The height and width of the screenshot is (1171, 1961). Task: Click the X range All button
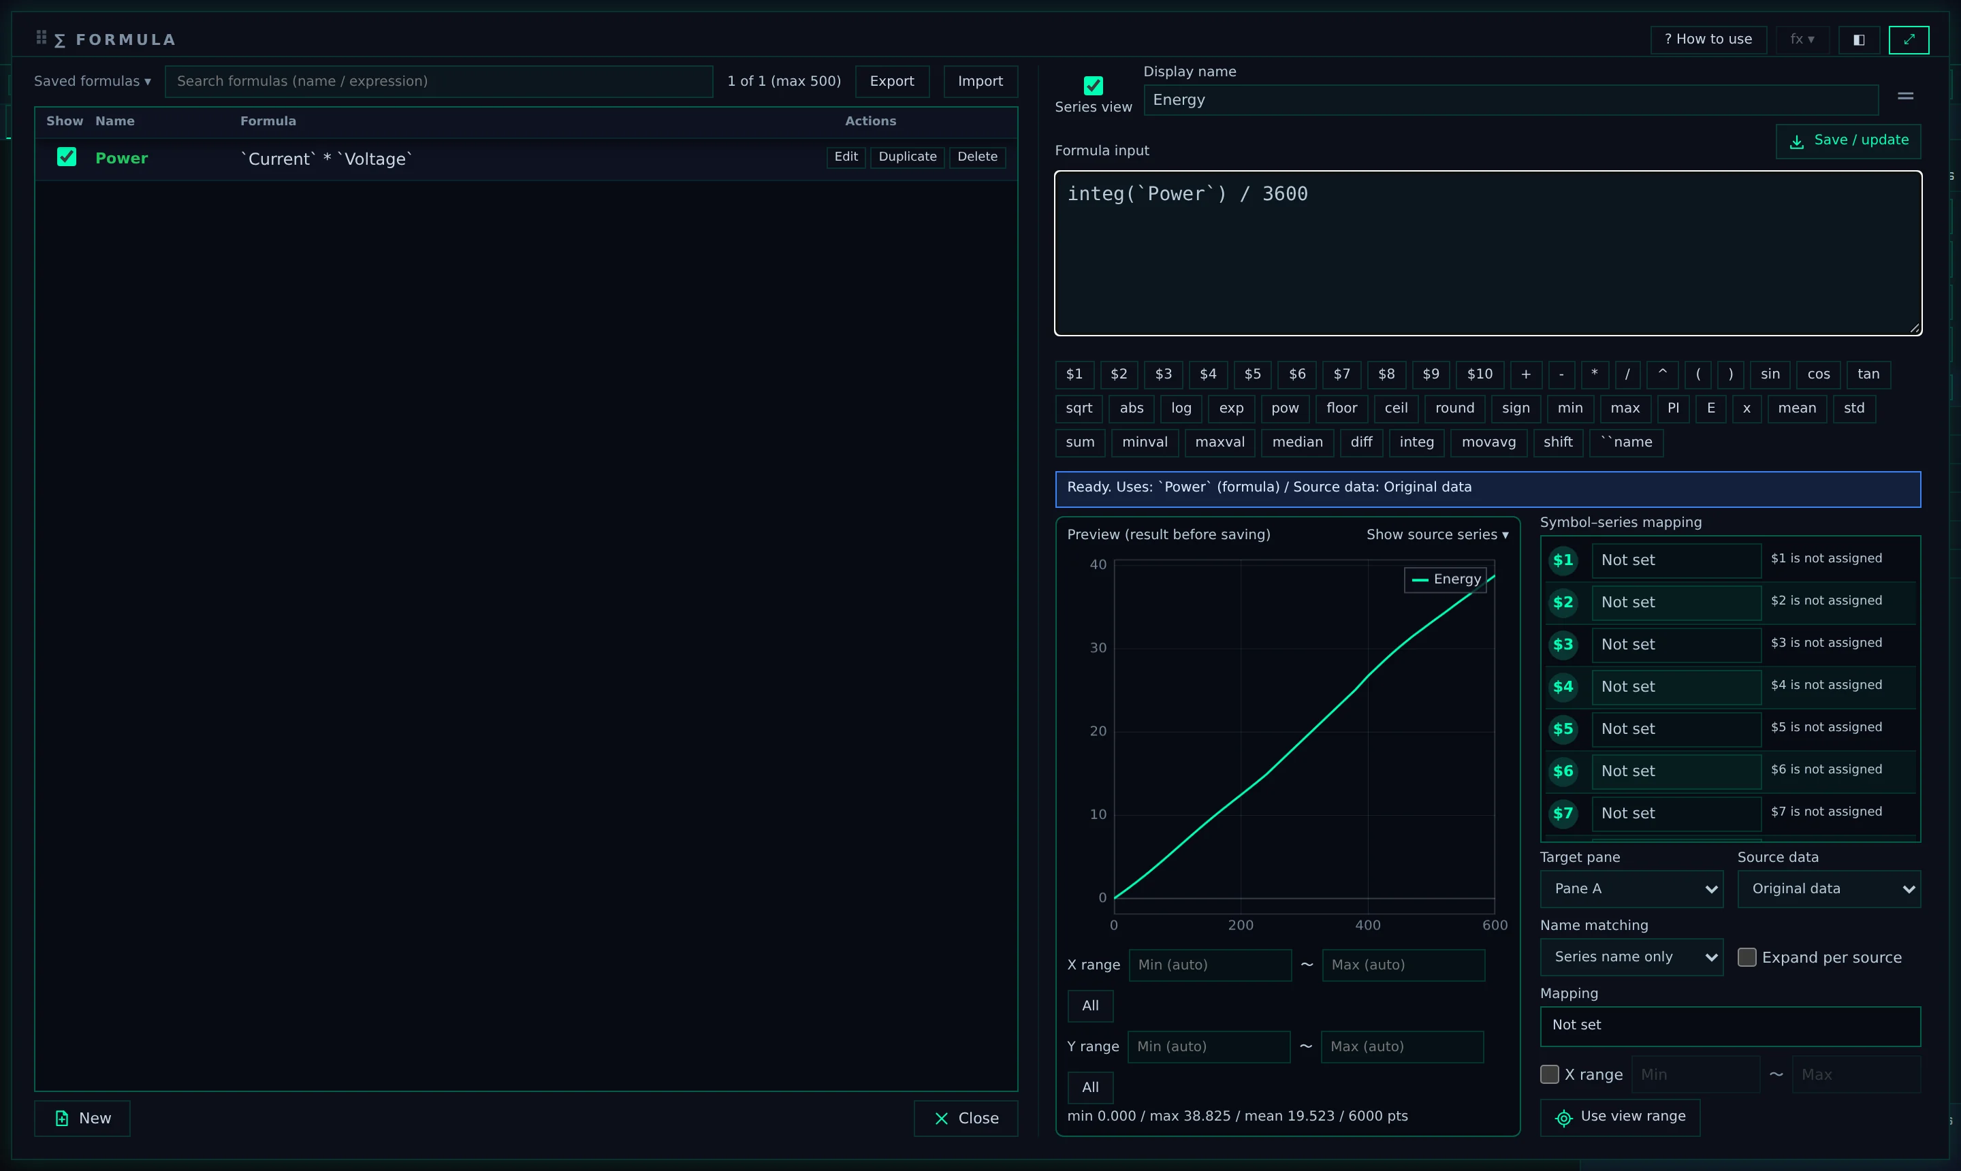pyautogui.click(x=1090, y=1006)
